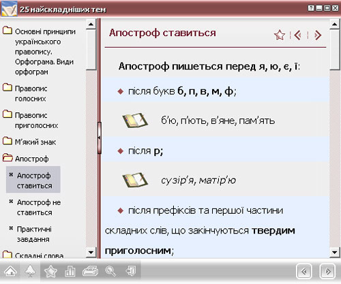Go to previous page with header left chevron
The width and height of the screenshot is (341, 284).
[x=297, y=35]
